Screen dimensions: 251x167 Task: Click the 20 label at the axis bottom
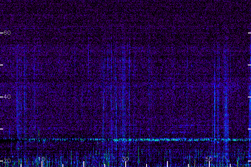click(7, 161)
